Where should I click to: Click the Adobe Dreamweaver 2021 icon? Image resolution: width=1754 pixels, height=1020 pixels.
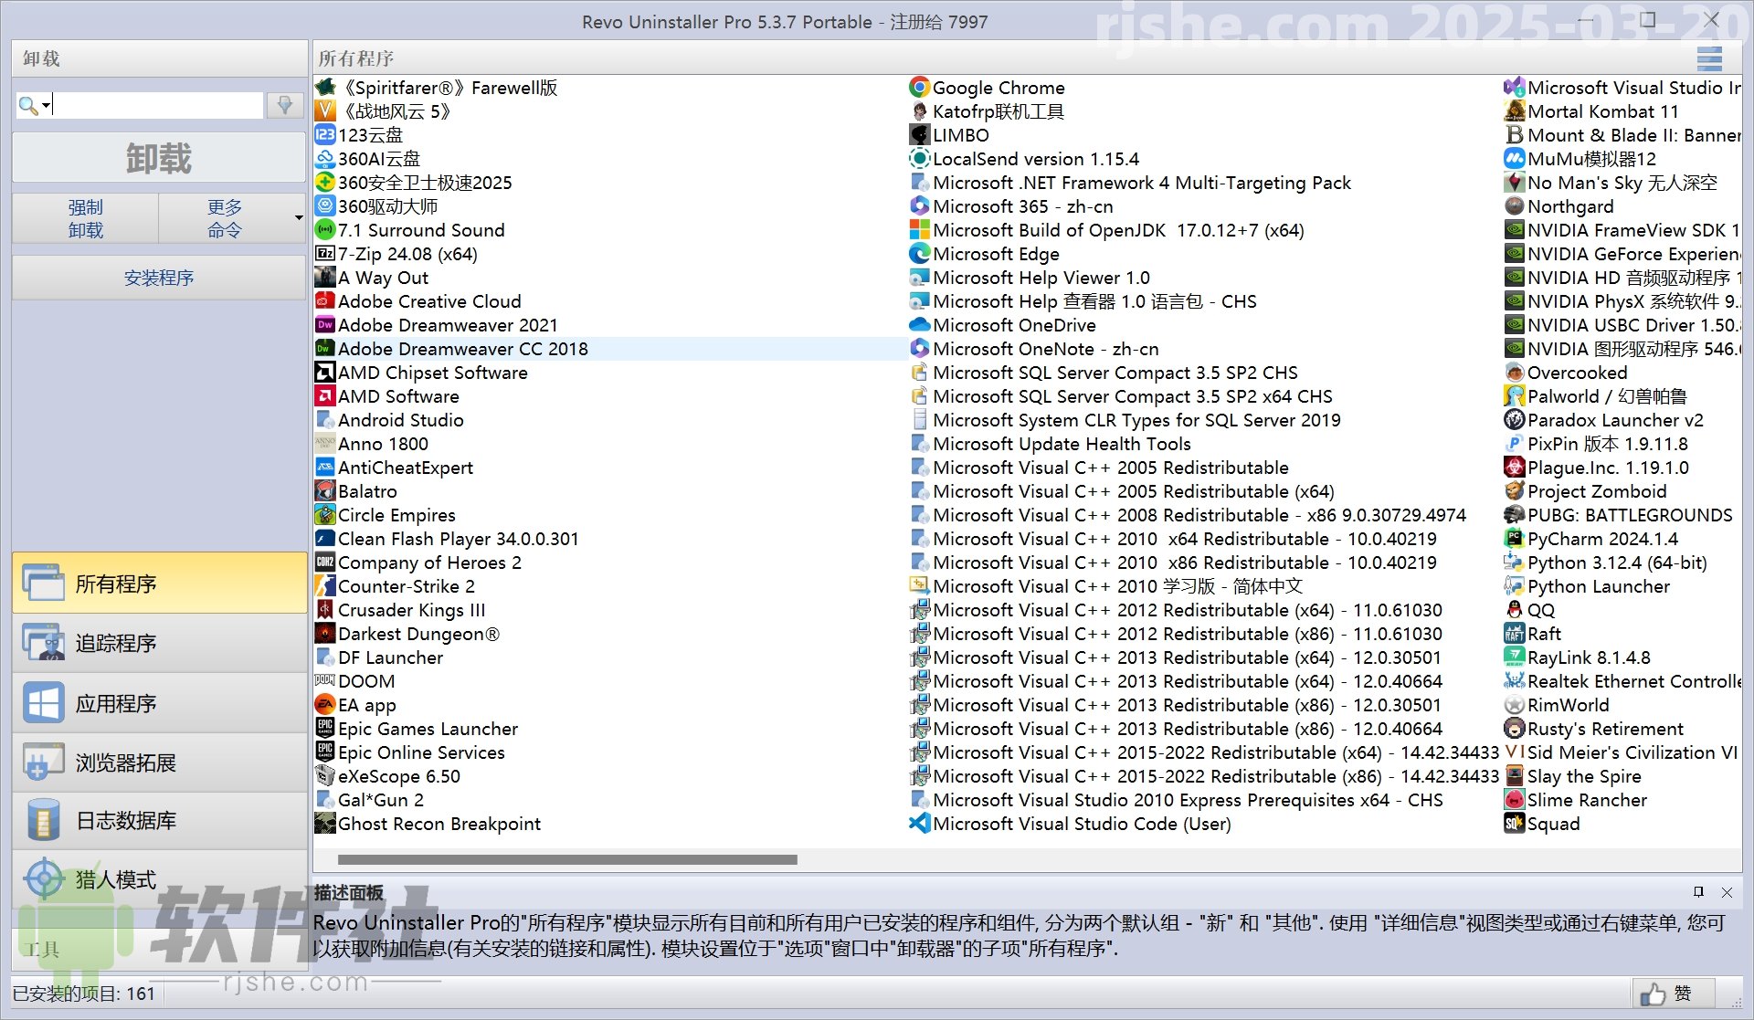click(324, 325)
